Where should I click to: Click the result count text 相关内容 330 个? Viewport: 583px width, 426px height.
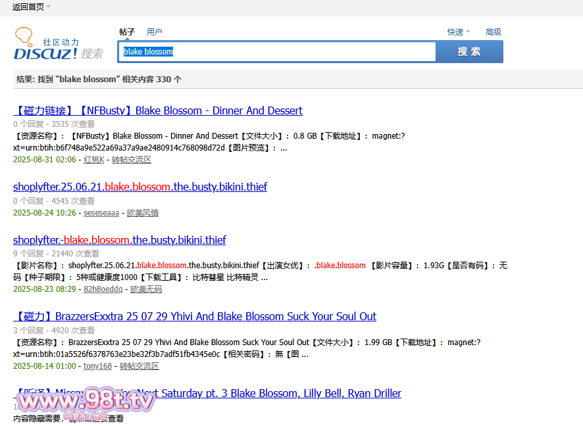point(152,79)
